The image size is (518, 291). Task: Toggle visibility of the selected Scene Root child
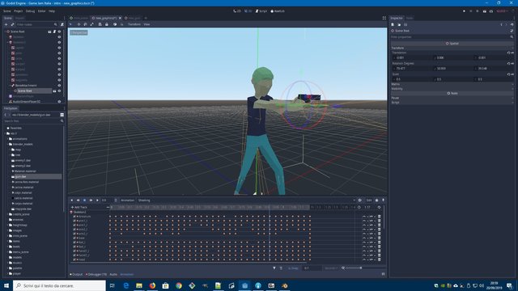pyautogui.click(x=59, y=91)
